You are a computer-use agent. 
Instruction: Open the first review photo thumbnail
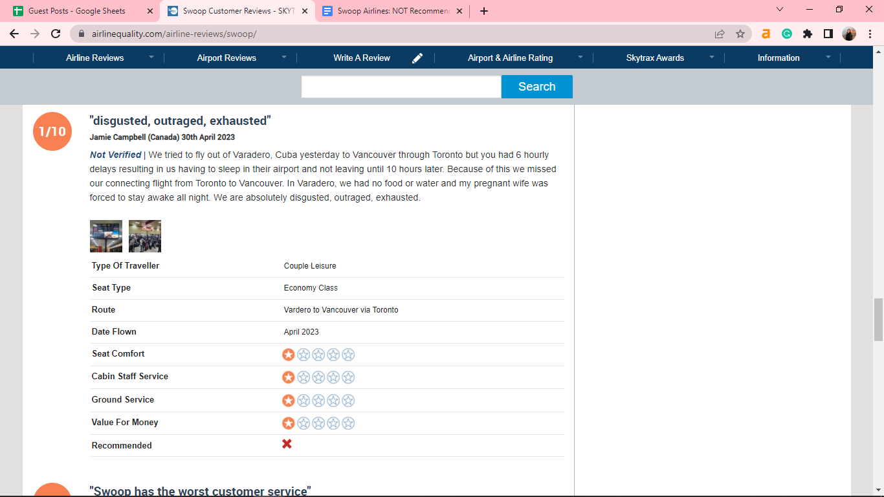pos(106,236)
